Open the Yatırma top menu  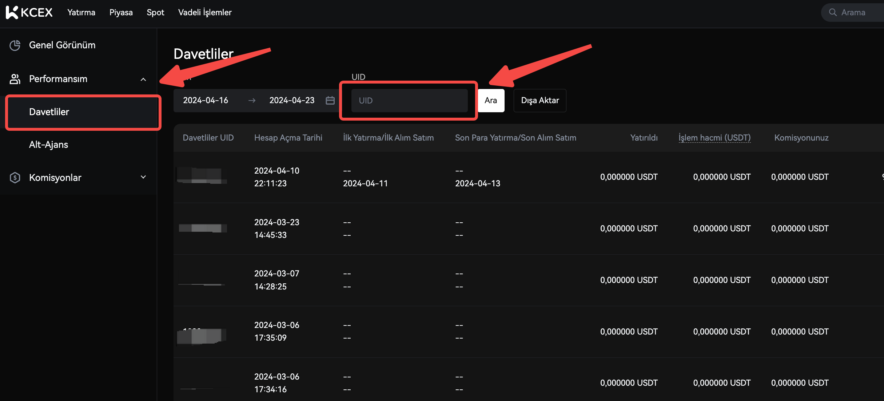(x=81, y=12)
